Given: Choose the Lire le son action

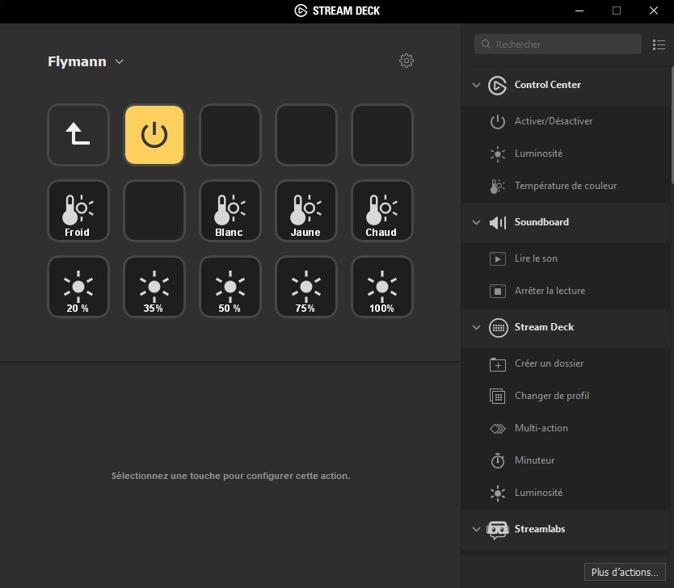Looking at the screenshot, I should coord(566,258).
